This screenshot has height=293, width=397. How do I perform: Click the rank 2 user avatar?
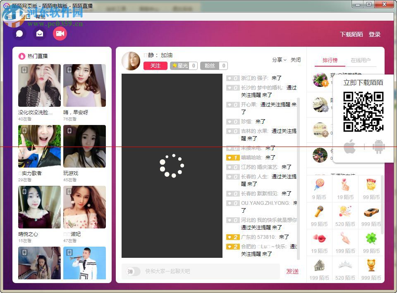tap(320, 104)
